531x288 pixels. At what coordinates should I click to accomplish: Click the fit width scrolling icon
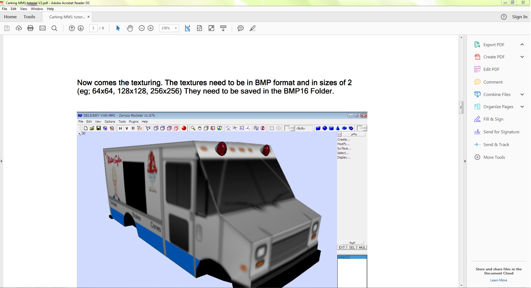point(187,28)
